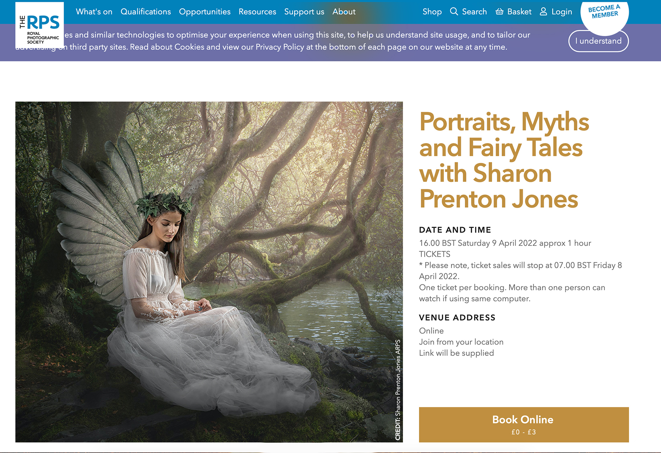The height and width of the screenshot is (453, 661).
Task: Click the DATE AND TIME heading
Action: point(455,230)
